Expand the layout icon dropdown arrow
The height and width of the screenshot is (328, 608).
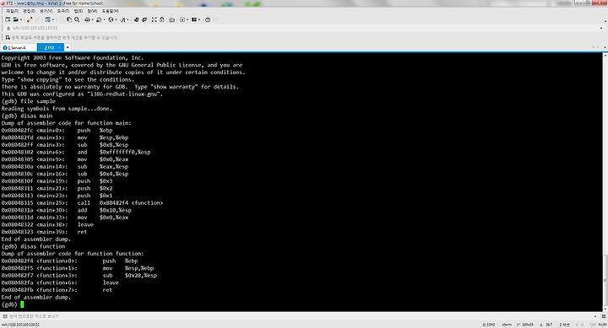point(199,19)
